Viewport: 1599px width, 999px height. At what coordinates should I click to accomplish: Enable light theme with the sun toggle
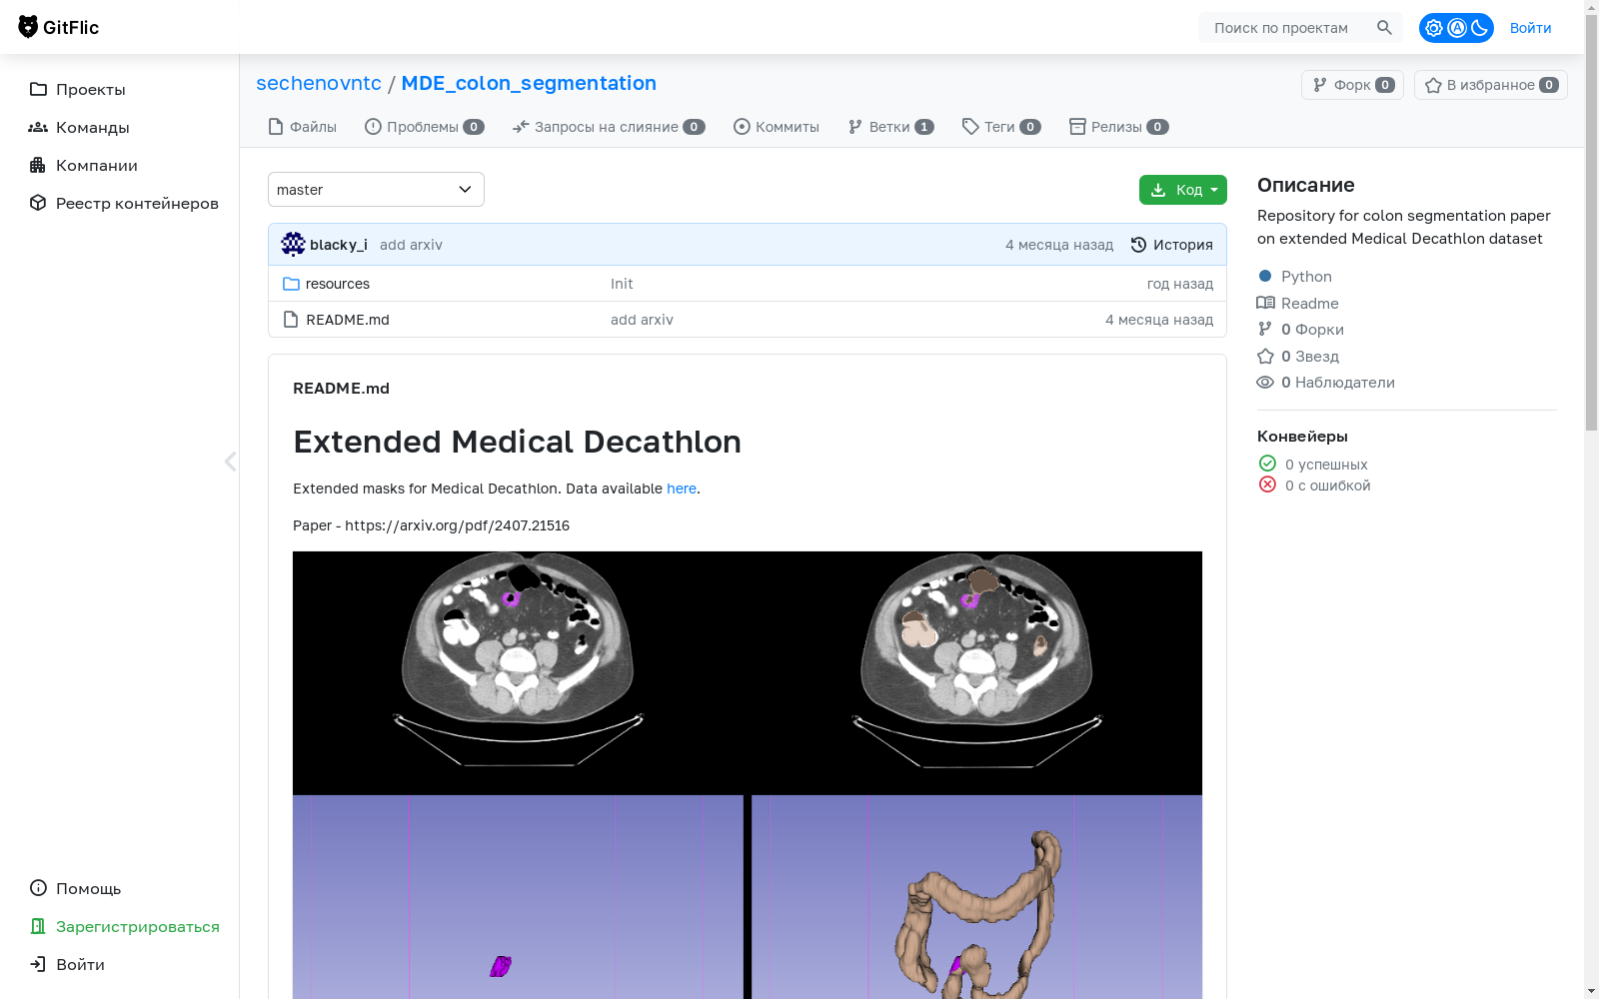click(1434, 27)
